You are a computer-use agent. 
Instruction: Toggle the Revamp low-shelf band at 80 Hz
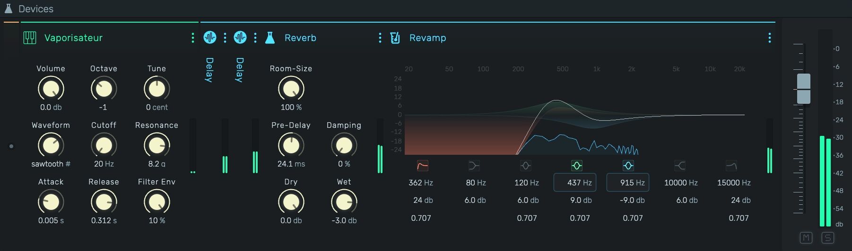[474, 166]
